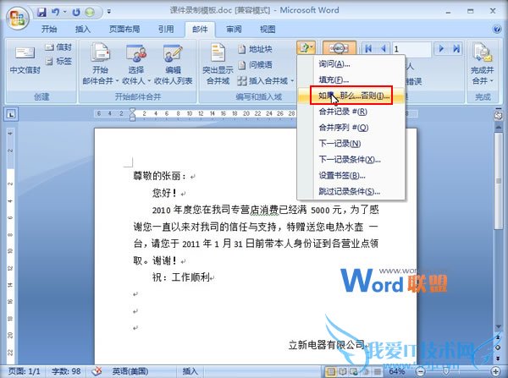508x378 pixels.
Task: Switch to Print Layout view
Action: click(x=330, y=371)
